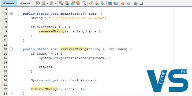
Task: Open the Forward navigation dropdown arrow
Action: point(56,3)
